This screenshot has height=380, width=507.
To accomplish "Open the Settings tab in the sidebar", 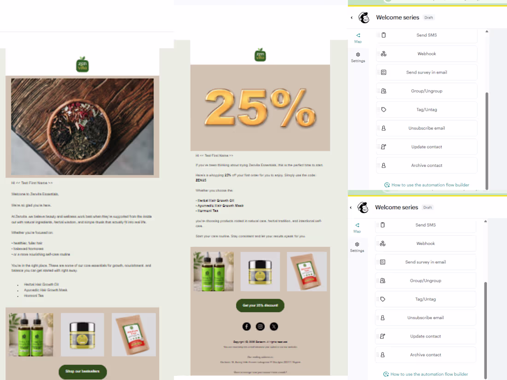I will click(358, 57).
